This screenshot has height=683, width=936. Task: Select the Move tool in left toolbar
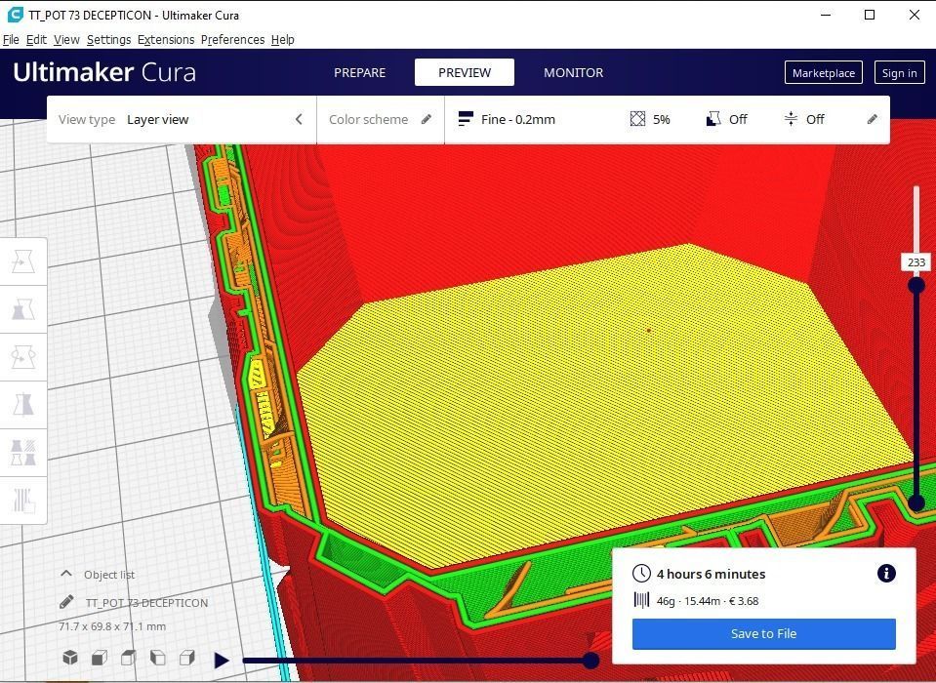coord(23,261)
